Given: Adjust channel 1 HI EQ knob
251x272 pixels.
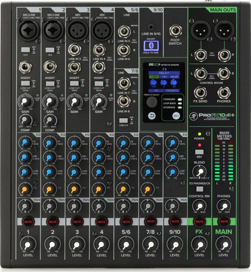Looking at the screenshot, I should point(25,142).
